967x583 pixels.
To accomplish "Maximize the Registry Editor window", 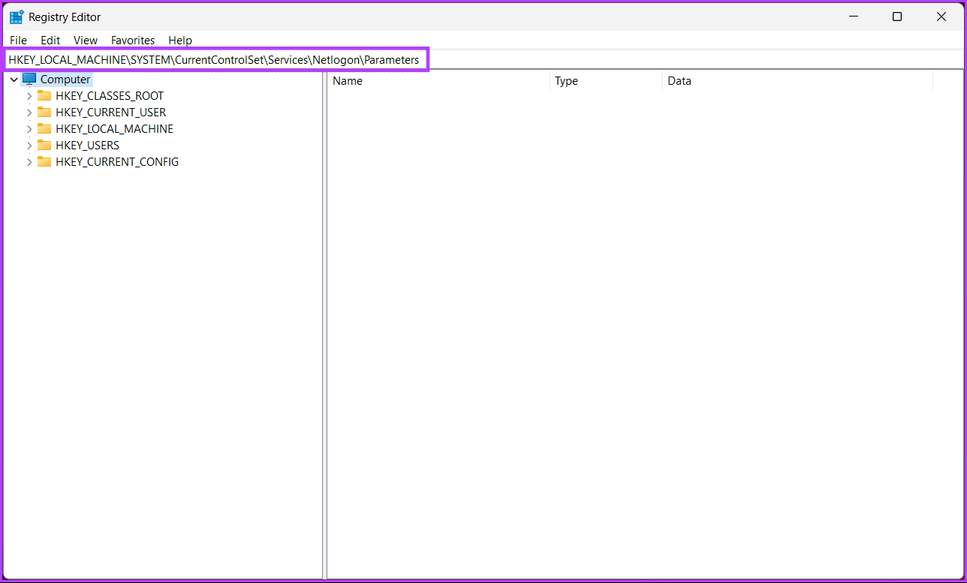I will point(897,17).
